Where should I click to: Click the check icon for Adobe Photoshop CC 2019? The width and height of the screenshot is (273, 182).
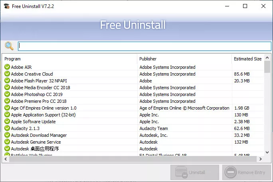point(7,94)
